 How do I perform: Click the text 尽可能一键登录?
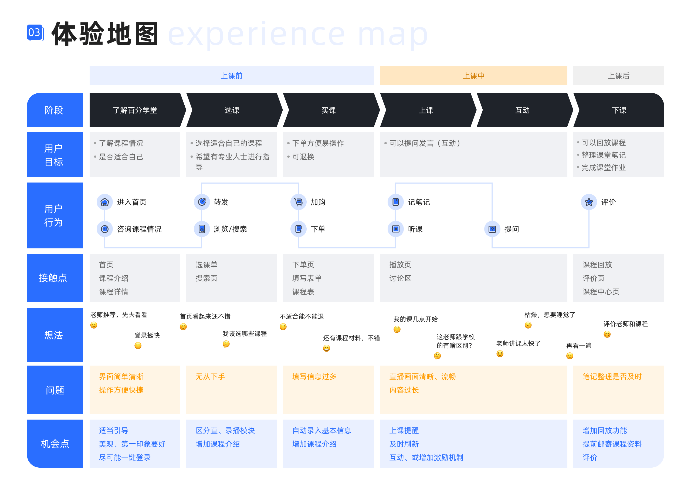tap(125, 458)
